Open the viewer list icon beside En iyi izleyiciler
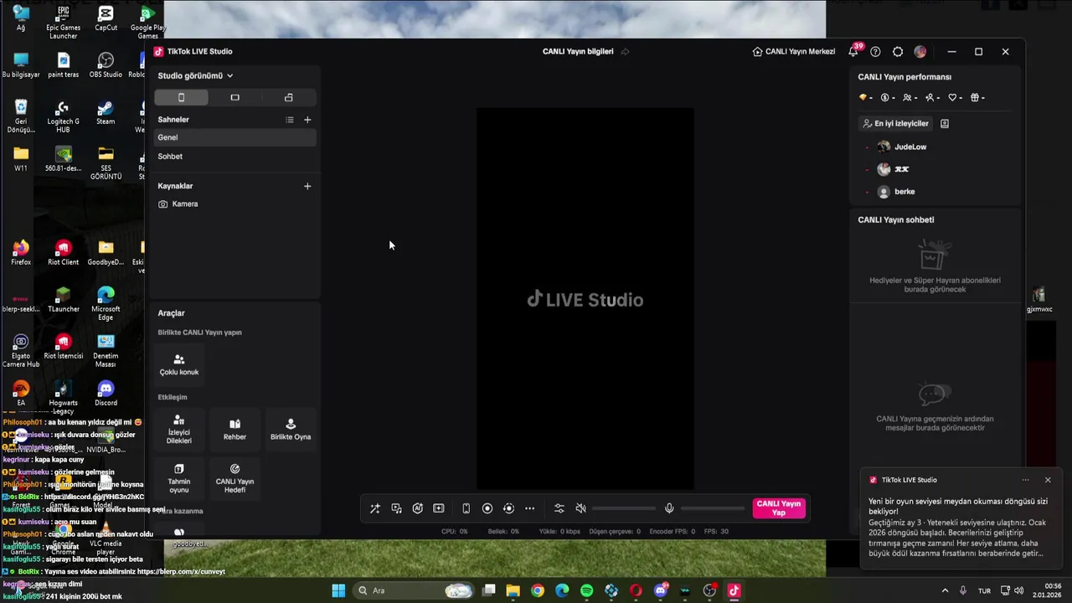The width and height of the screenshot is (1072, 603). [x=945, y=123]
